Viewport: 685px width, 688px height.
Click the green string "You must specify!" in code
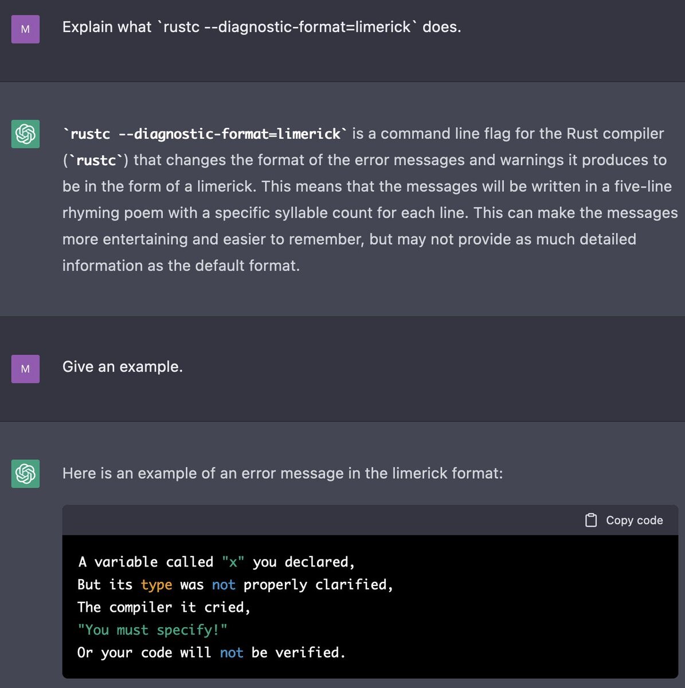152,630
